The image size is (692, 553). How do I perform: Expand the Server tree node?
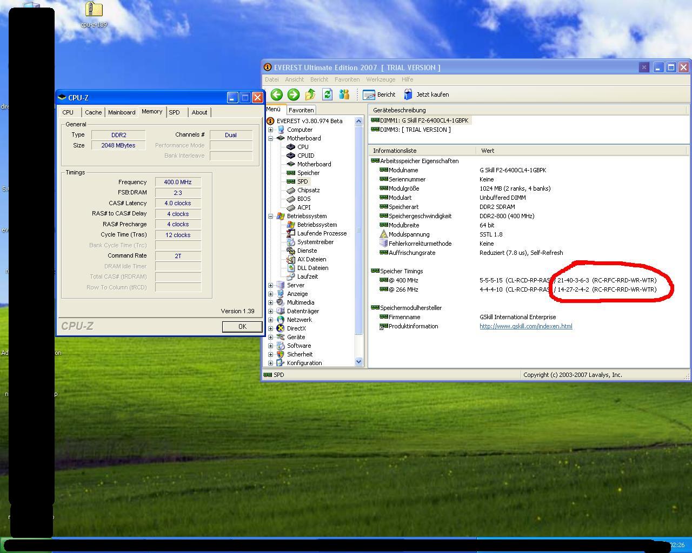270,285
